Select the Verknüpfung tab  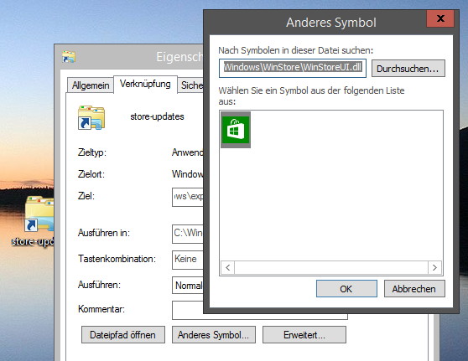pos(145,84)
